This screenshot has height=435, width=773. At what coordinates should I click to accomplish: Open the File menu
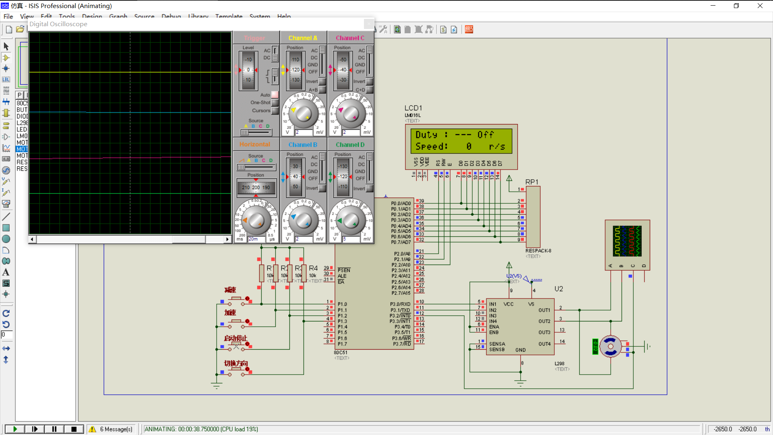coord(8,17)
